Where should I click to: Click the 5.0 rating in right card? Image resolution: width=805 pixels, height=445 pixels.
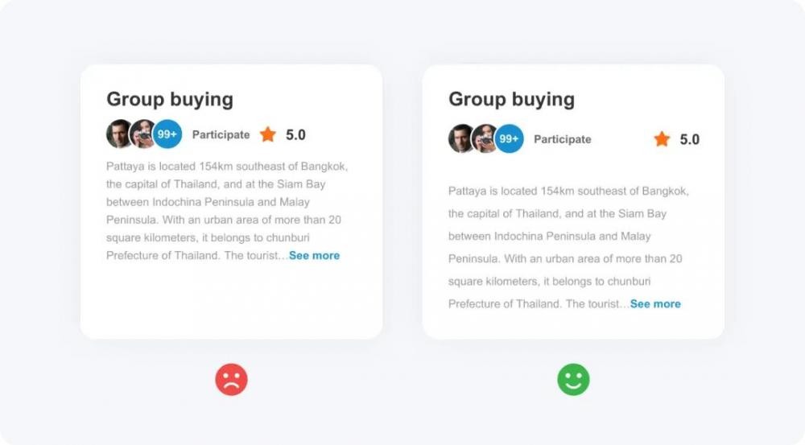689,140
